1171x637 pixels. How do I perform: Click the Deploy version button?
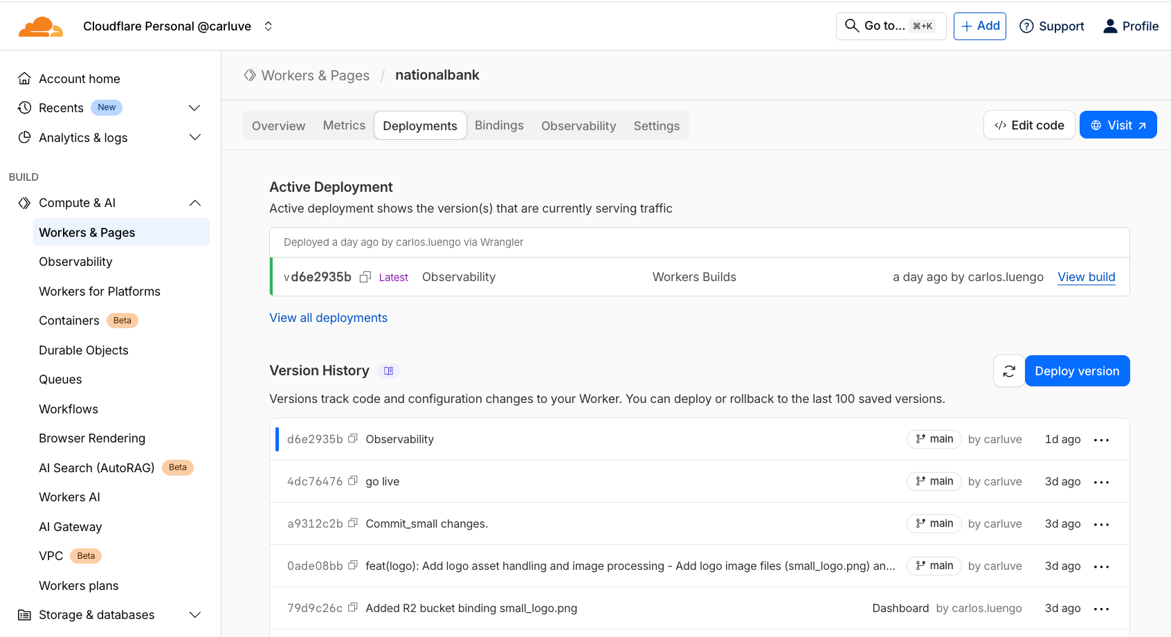(x=1077, y=371)
